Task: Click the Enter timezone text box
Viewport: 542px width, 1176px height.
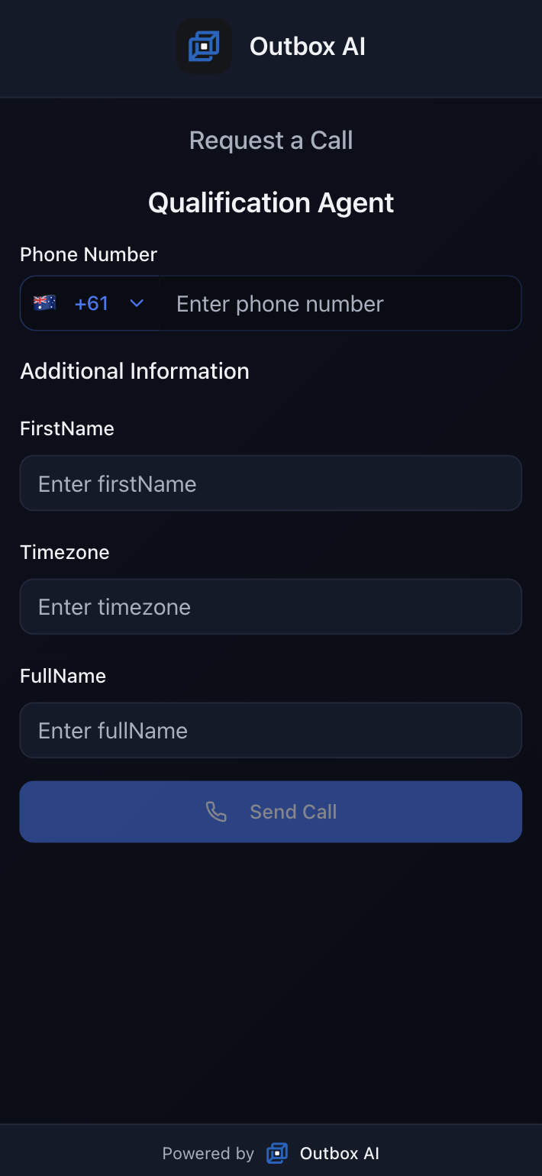Action: 271,606
